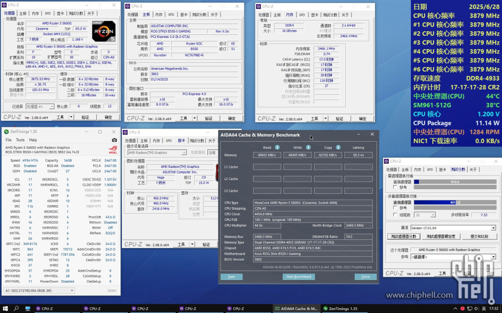Viewport: 502px width, 313px height.
Task: Switch to 处理器 tab in CPU-Z benchmark window
Action: point(391,170)
